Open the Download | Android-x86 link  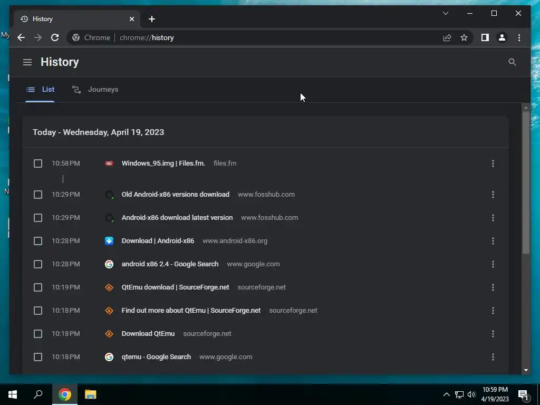158,240
